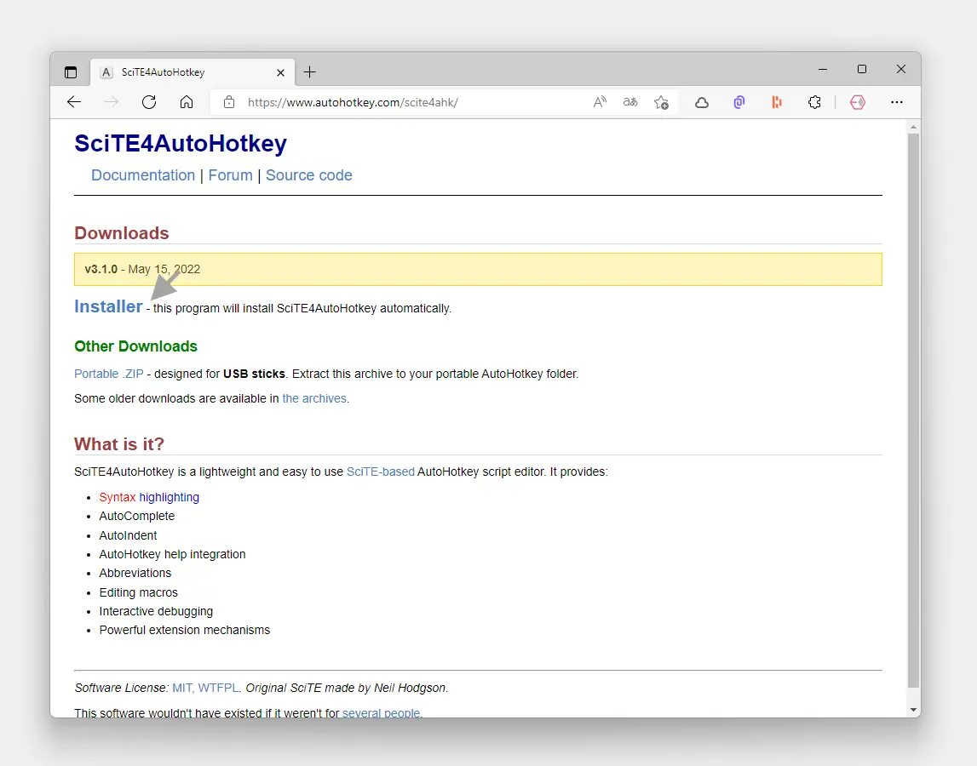Image resolution: width=977 pixels, height=766 pixels.
Task: Open the pink hexagon extension icon
Action: click(x=858, y=102)
